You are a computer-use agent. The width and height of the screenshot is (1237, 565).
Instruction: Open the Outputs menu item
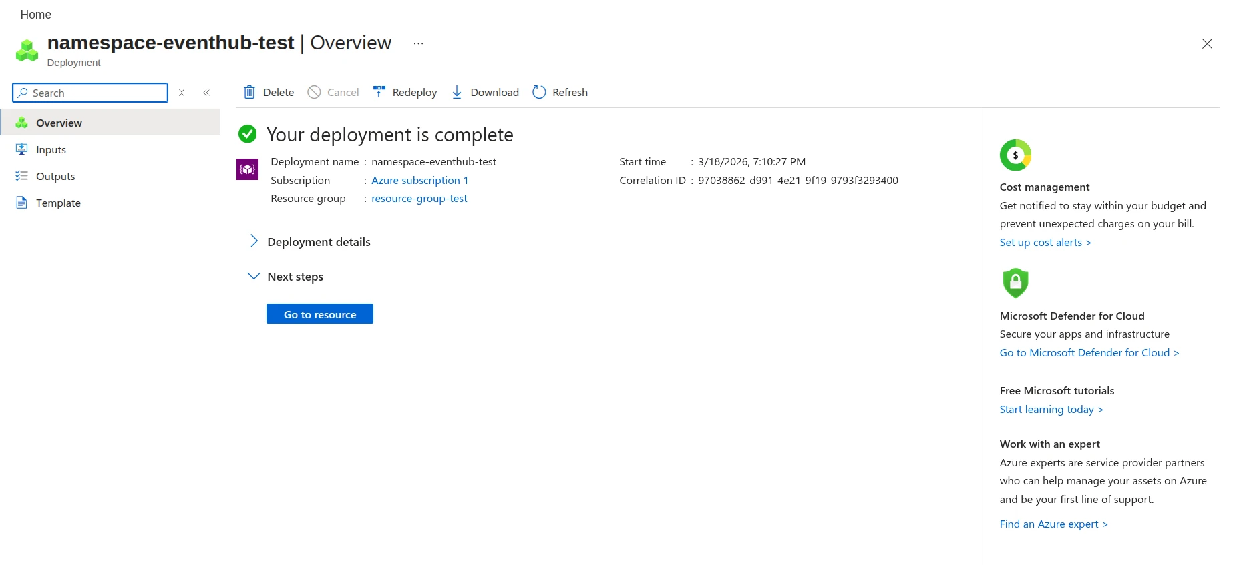[55, 176]
